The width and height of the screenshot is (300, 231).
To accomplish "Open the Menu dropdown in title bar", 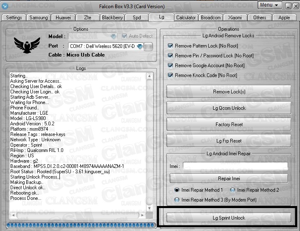I will (270, 5).
